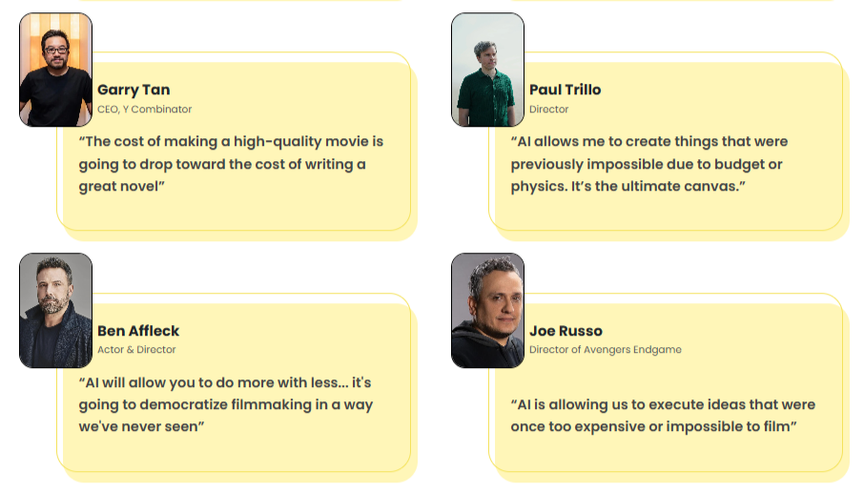Select the name Joe Russo
The width and height of the screenshot is (864, 493).
point(566,331)
